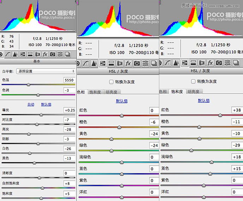The height and width of the screenshot is (201, 243).
Task: Select Split Toning icon in left panel
Action: point(30,54)
